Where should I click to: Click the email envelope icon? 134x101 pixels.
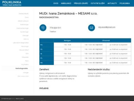(91, 28)
